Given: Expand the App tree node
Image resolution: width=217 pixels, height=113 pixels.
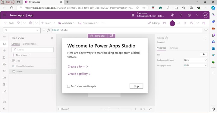Looking at the screenshot, I should (x=11, y=61).
